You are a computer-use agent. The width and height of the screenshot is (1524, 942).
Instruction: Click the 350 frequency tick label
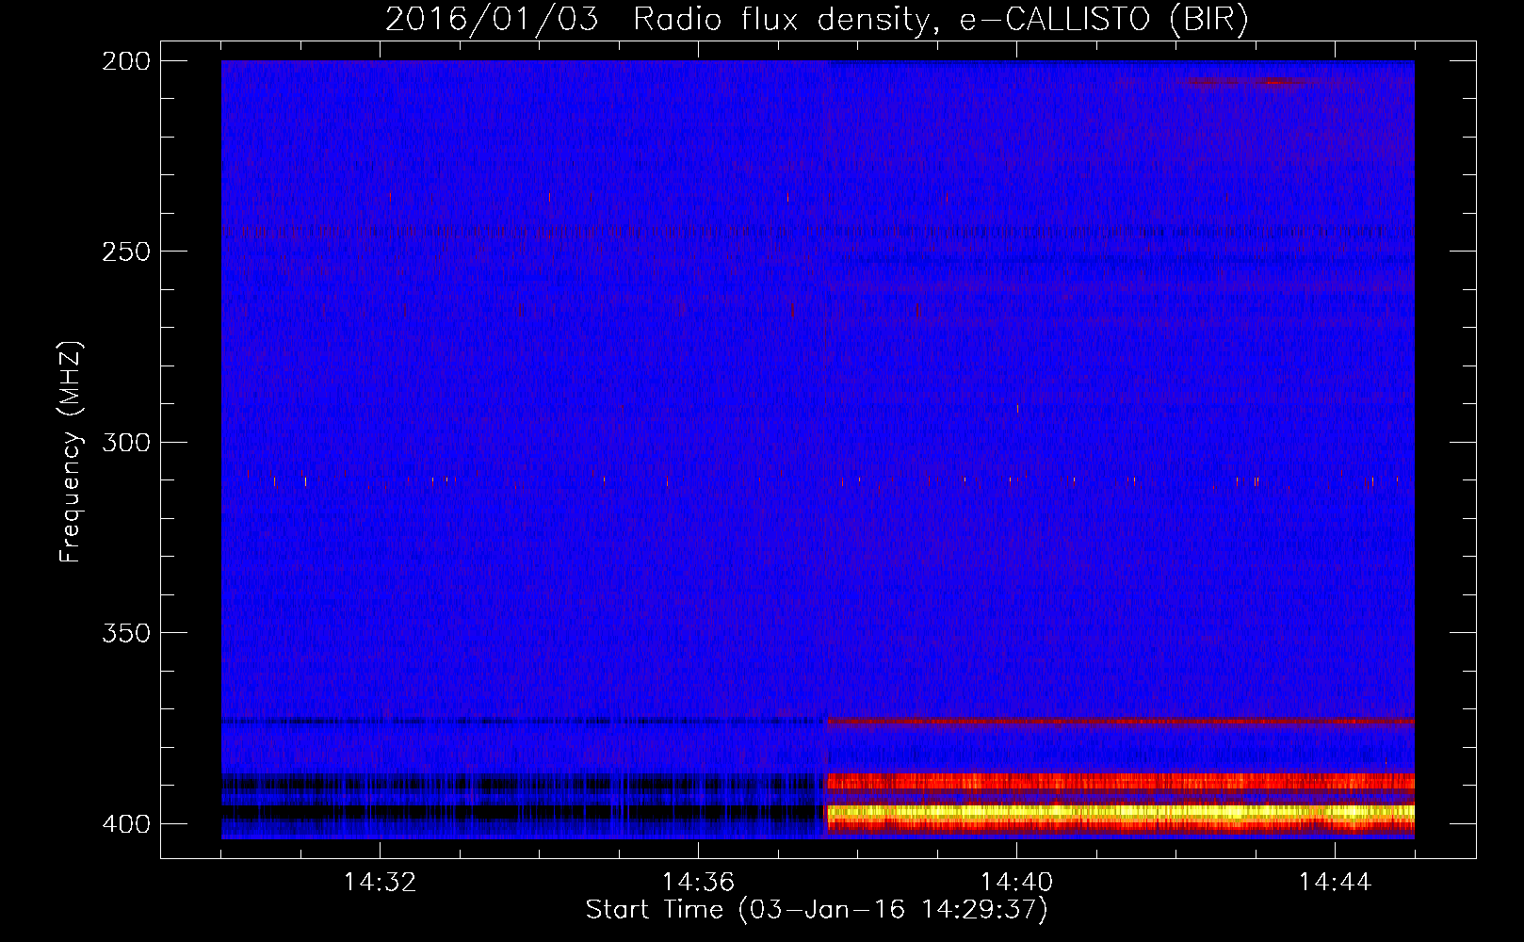[x=126, y=633]
